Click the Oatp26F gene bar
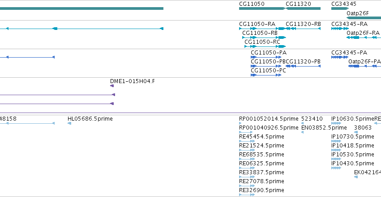381x197 pixels. (364, 18)
